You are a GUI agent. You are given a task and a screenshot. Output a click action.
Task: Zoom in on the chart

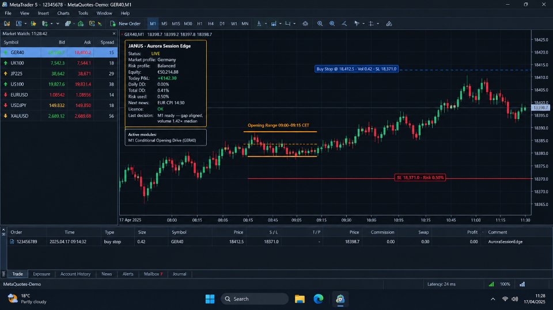pyautogui.click(x=320, y=24)
